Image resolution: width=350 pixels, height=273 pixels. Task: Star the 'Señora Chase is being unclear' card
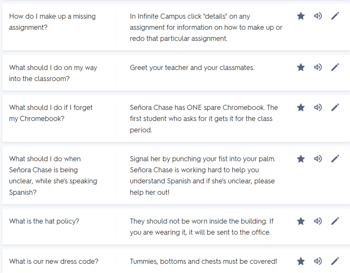301,159
